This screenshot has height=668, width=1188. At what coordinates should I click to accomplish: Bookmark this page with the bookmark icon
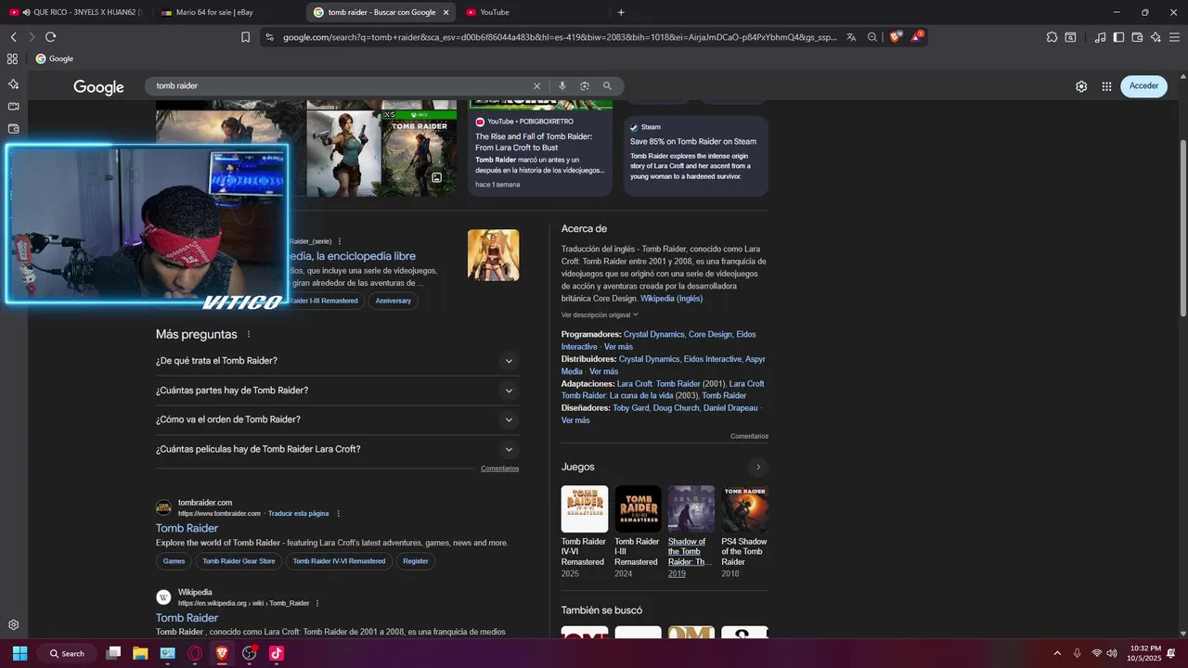point(245,37)
